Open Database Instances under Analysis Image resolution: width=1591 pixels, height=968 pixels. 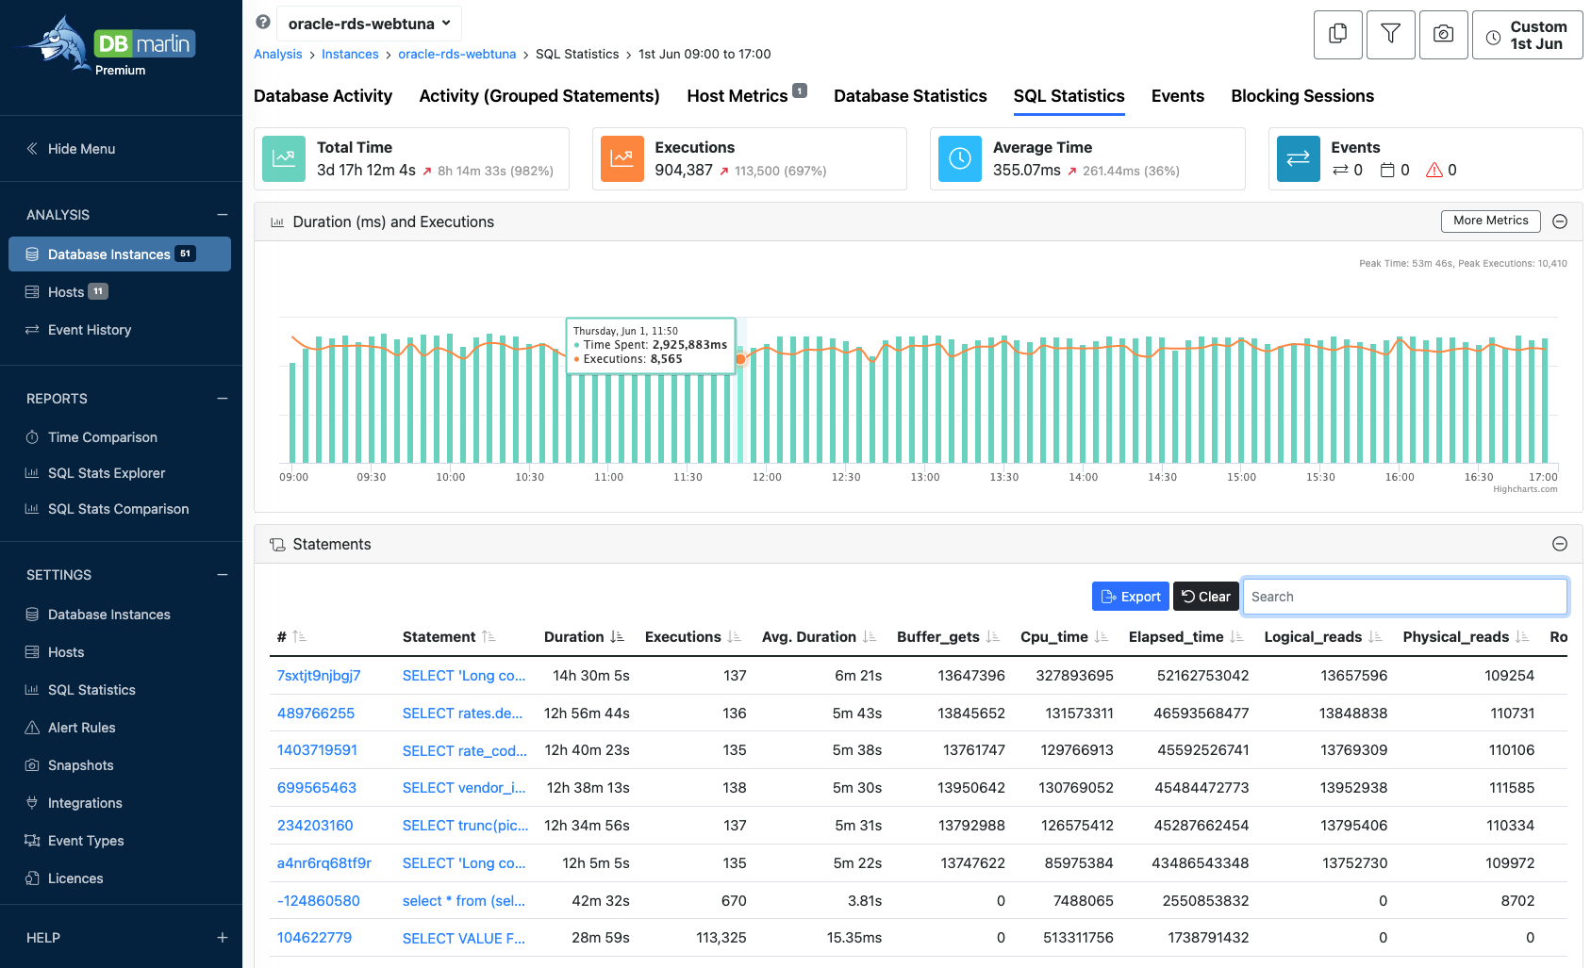[120, 254]
